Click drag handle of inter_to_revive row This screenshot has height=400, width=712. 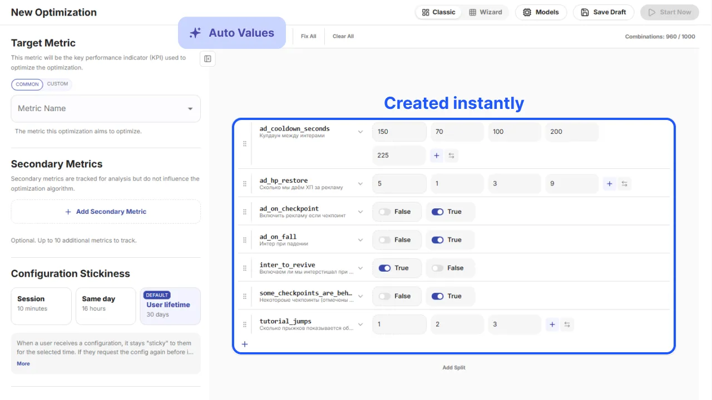tap(245, 268)
